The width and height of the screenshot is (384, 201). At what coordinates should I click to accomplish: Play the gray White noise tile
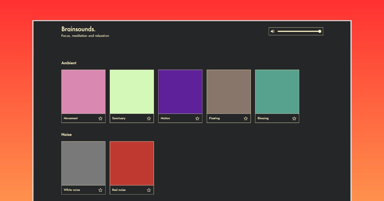[x=84, y=163]
